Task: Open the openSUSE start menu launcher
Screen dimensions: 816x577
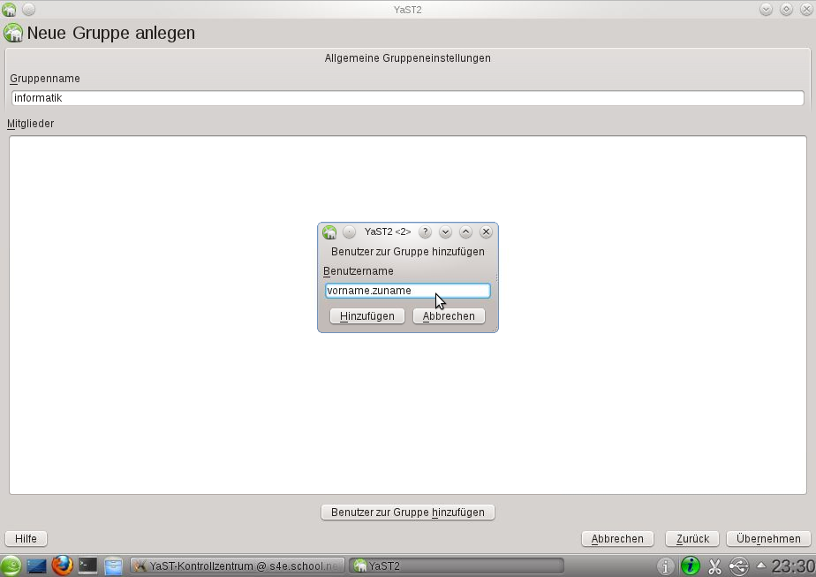Action: 11,566
